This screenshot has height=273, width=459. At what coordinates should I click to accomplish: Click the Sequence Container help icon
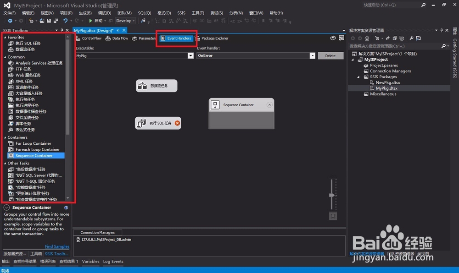[66, 207]
